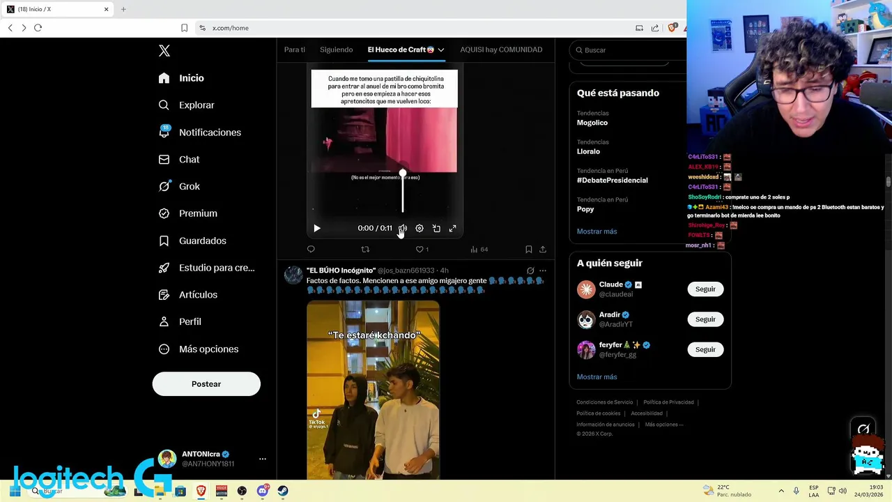
Task: Open Política de Privacidad link
Action: point(668,402)
